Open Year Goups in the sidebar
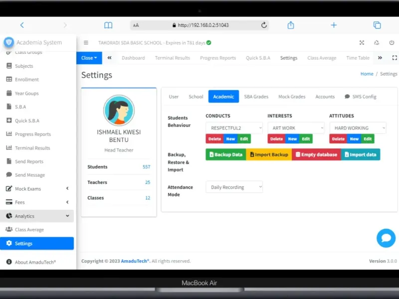The image size is (399, 299). click(x=37, y=93)
